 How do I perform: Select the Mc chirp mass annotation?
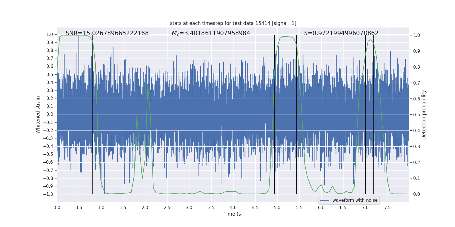click(x=211, y=33)
